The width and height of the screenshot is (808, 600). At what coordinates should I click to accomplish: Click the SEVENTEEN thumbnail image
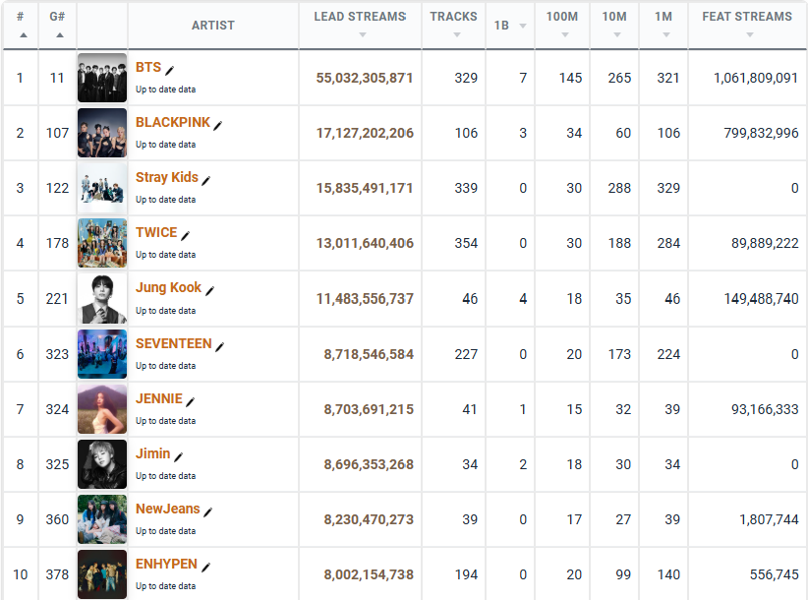click(102, 355)
